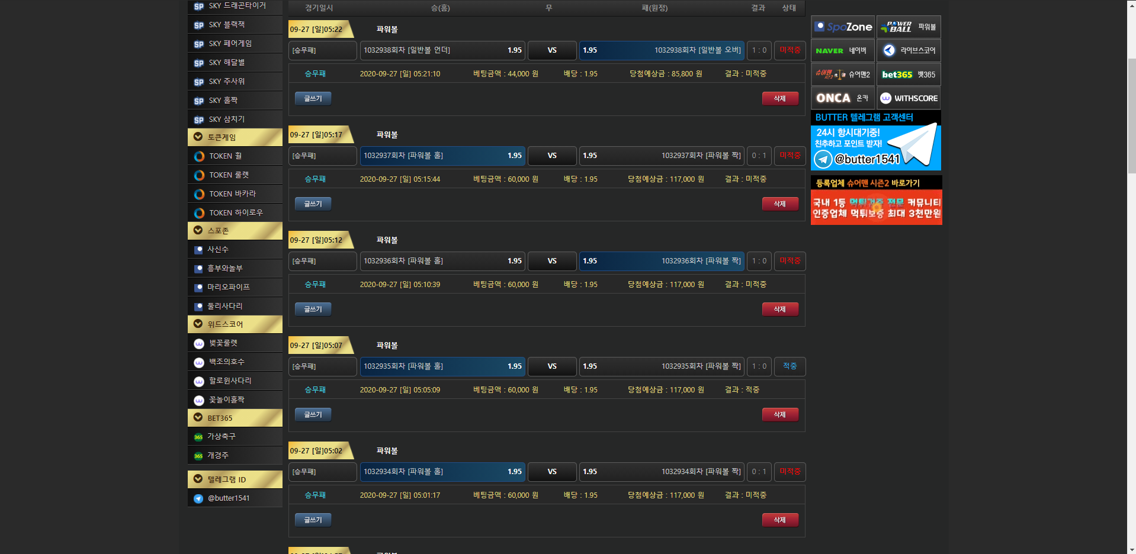Click 글쓰기 button for the 05:17 bet

pyautogui.click(x=313, y=204)
